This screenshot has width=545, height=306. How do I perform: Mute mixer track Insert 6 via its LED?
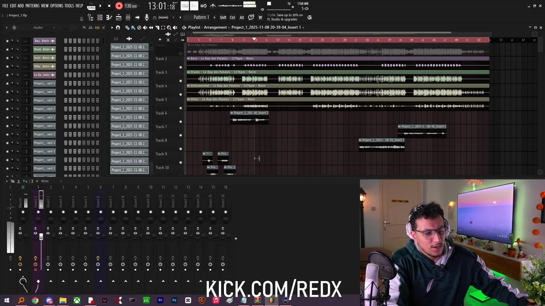(x=100, y=212)
